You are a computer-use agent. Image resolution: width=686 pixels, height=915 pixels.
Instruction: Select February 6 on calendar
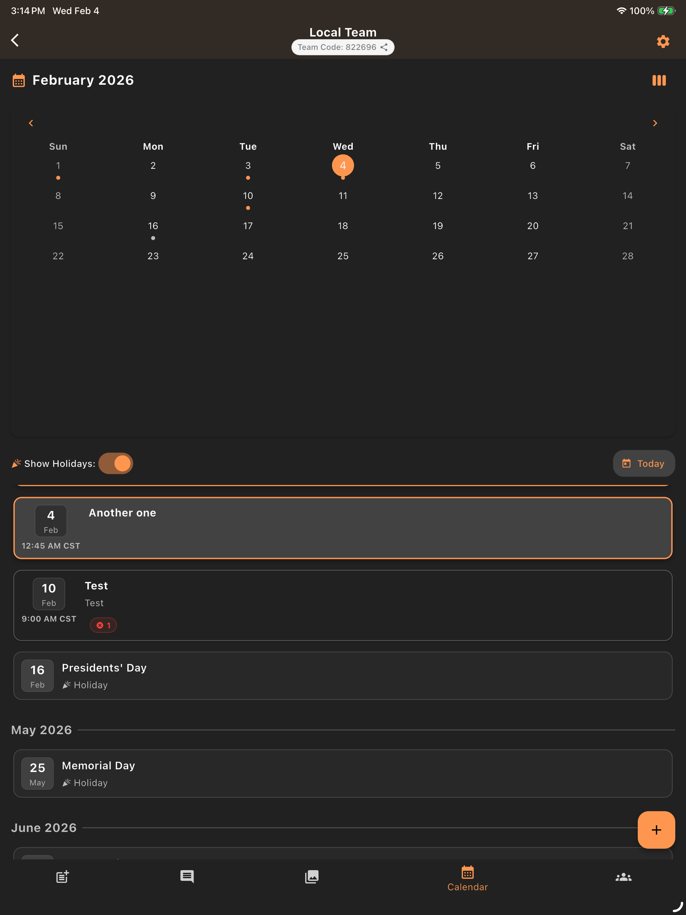pos(533,165)
